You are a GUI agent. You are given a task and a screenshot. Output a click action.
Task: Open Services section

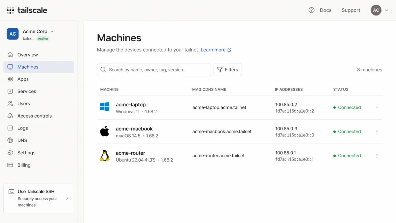[x=39, y=91]
